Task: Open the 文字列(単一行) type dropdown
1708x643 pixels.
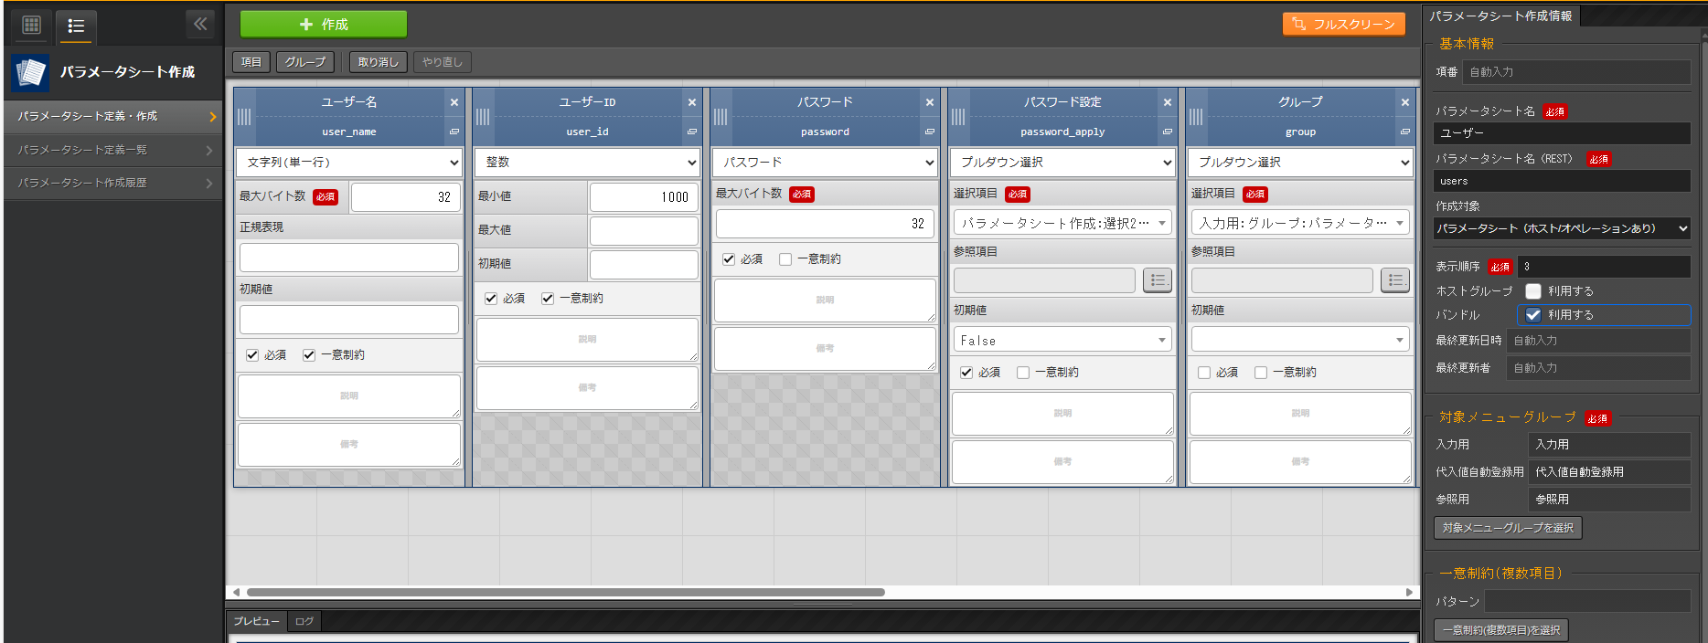Action: [x=349, y=163]
